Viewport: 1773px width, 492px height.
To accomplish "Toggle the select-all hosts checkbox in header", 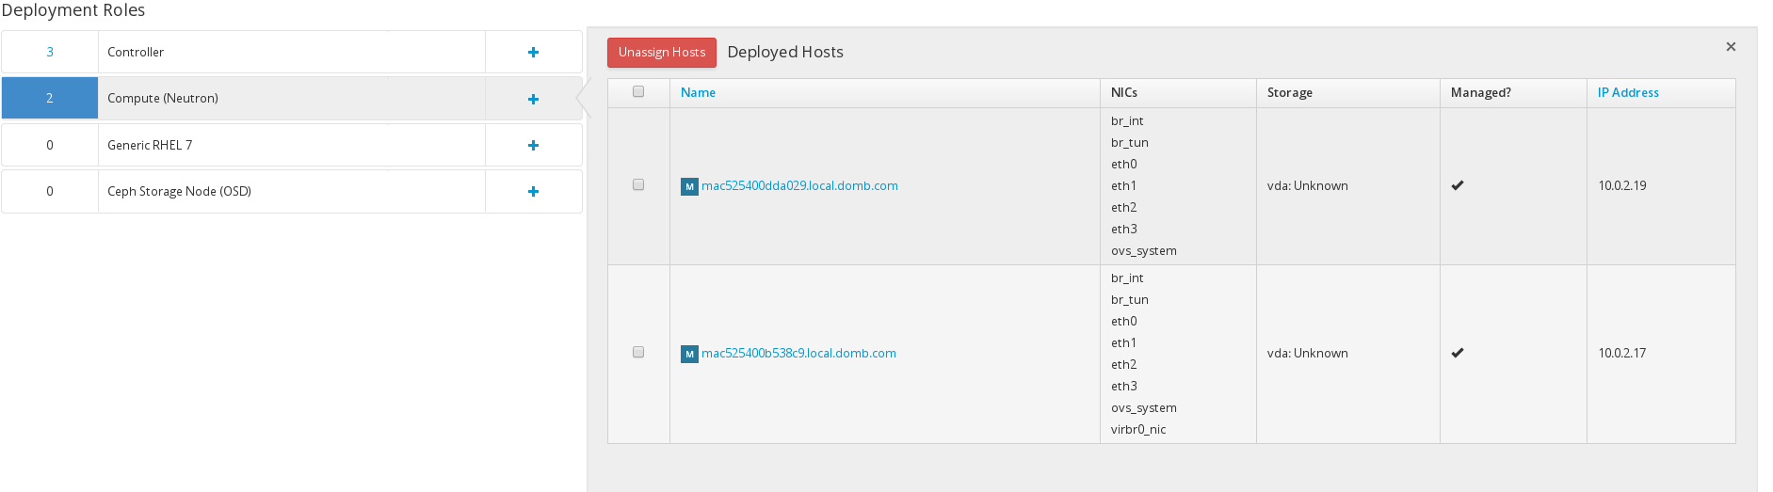I will [x=638, y=91].
